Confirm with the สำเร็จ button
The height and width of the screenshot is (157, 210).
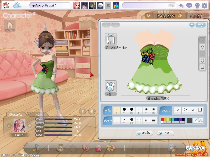(144, 133)
